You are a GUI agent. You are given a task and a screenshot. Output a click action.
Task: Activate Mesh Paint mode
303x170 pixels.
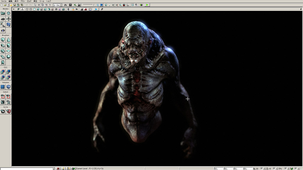(3, 25)
